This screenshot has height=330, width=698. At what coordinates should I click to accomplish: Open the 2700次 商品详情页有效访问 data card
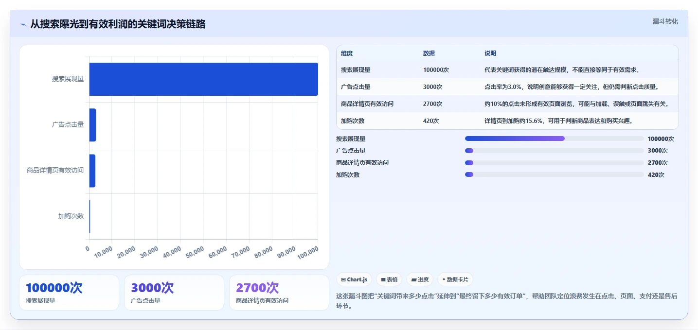[279, 293]
